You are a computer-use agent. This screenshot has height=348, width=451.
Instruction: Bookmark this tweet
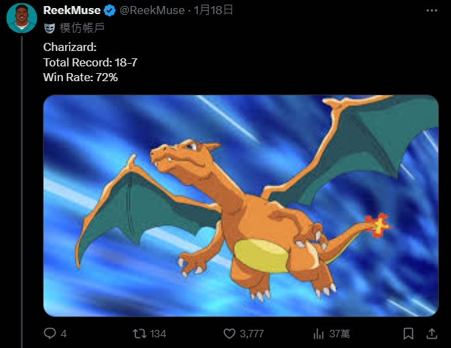click(x=408, y=334)
